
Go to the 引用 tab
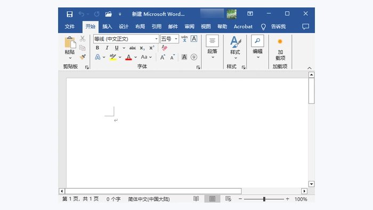[156, 27]
